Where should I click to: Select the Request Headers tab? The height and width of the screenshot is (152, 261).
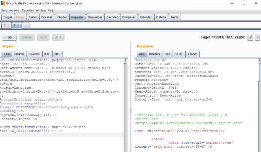tap(34, 54)
